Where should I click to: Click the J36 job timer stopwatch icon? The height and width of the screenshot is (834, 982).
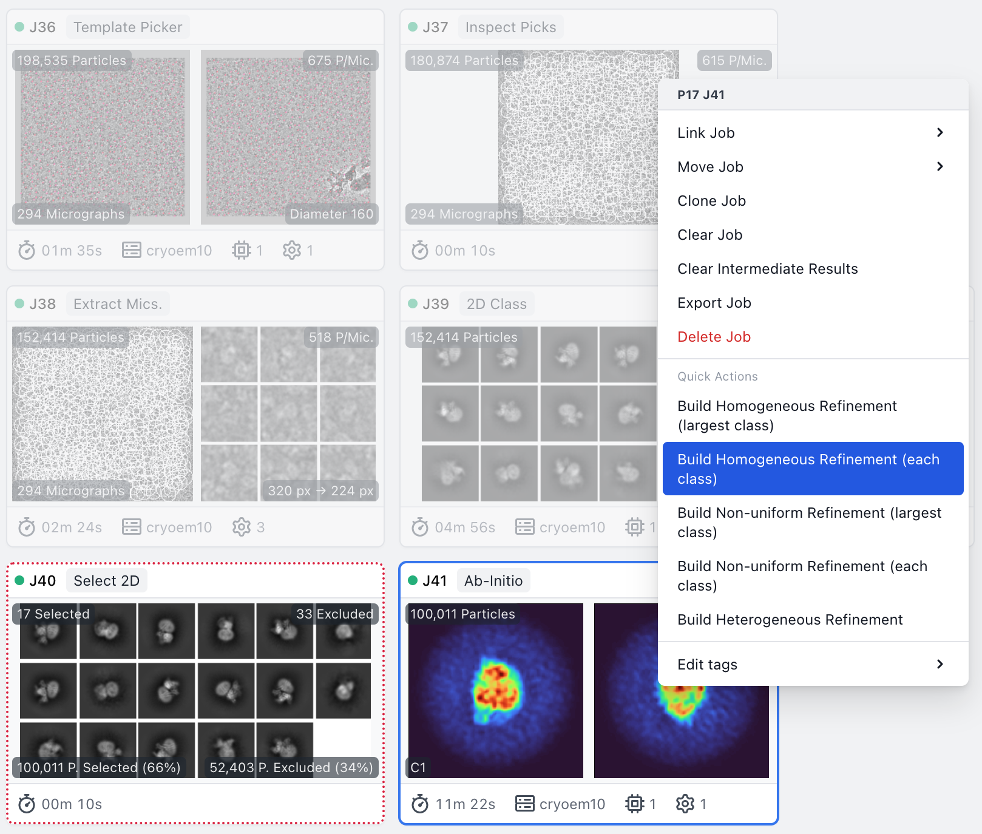26,251
